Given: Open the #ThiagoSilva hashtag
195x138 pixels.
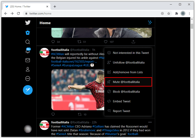Looking at the screenshot, I should tap(110, 130).
